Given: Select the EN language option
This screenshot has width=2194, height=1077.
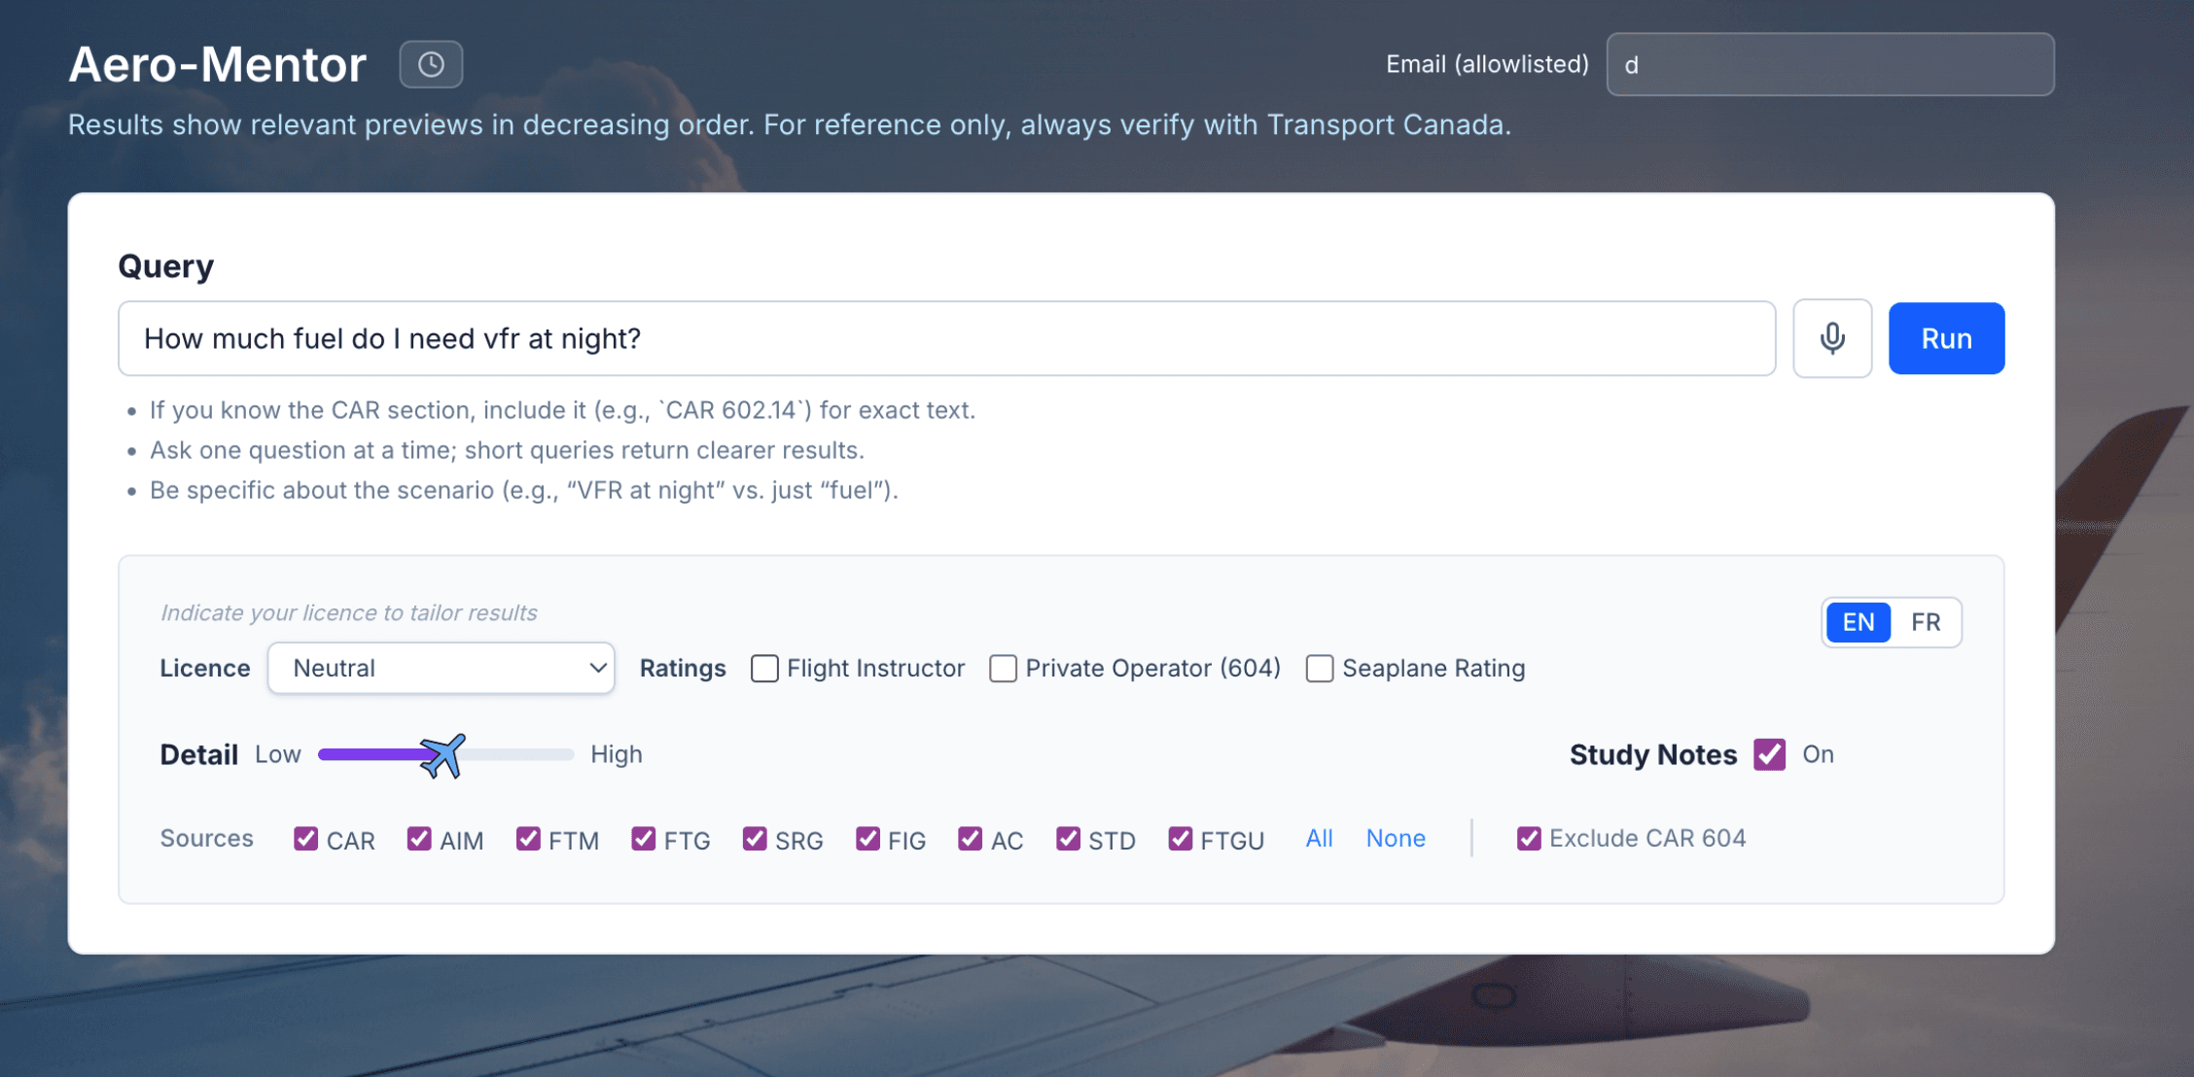Looking at the screenshot, I should (1858, 622).
